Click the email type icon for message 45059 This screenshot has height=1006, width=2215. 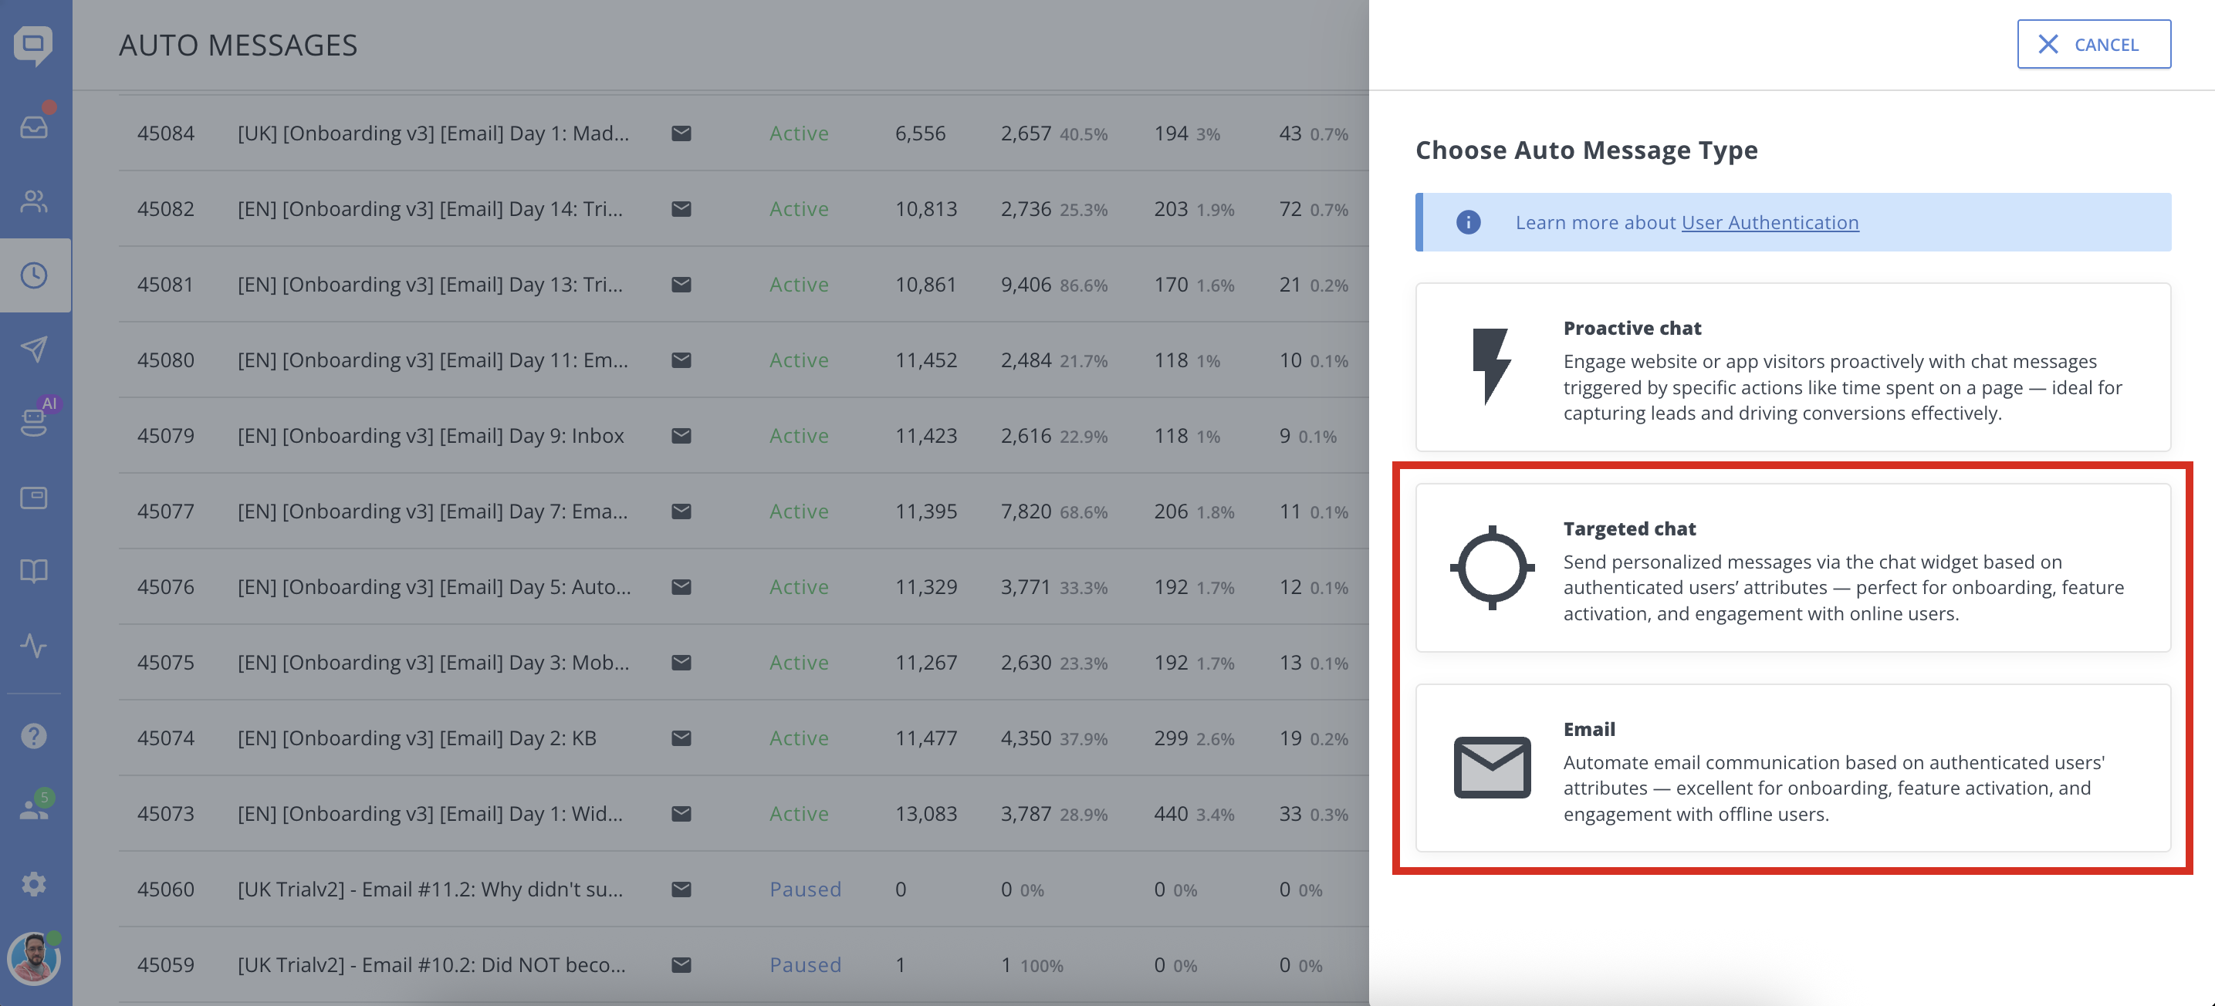click(681, 965)
